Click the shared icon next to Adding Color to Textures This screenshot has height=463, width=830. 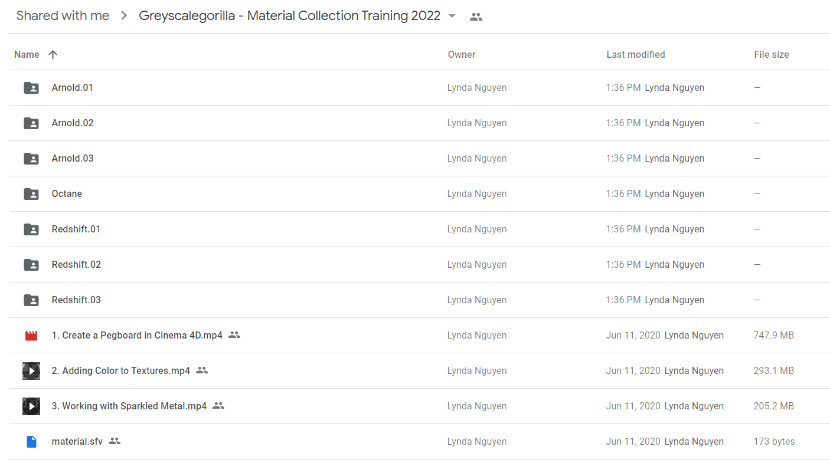coord(202,370)
